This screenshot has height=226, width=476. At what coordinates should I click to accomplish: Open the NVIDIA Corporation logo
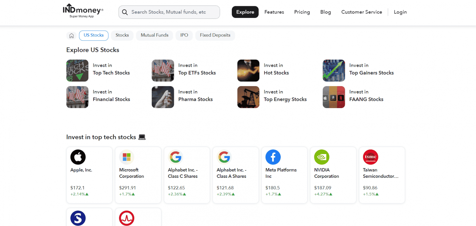[322, 157]
